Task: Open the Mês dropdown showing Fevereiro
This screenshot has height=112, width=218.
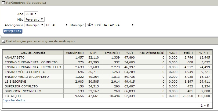Action: pyautogui.click(x=34, y=19)
